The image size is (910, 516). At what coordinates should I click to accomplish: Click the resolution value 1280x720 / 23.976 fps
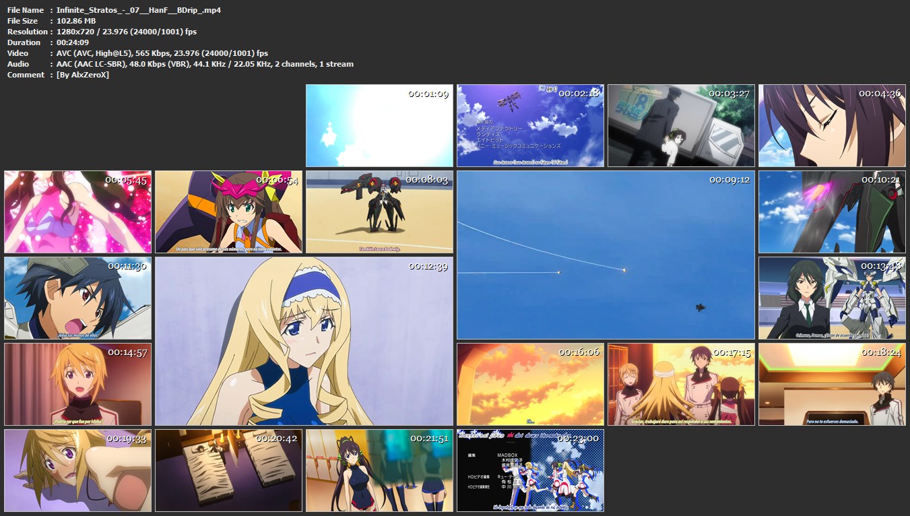coord(127,32)
